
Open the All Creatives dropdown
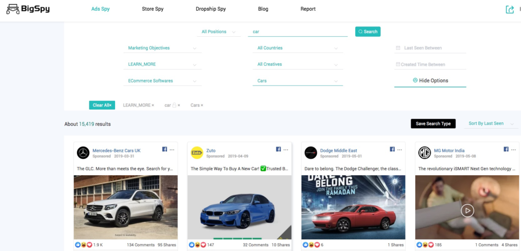[x=298, y=64]
